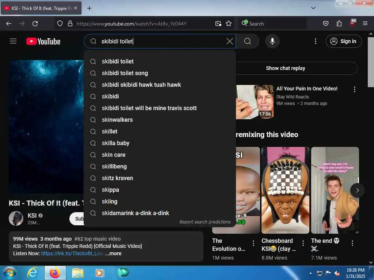Launch Internet Explorer from taskbar

point(33,273)
